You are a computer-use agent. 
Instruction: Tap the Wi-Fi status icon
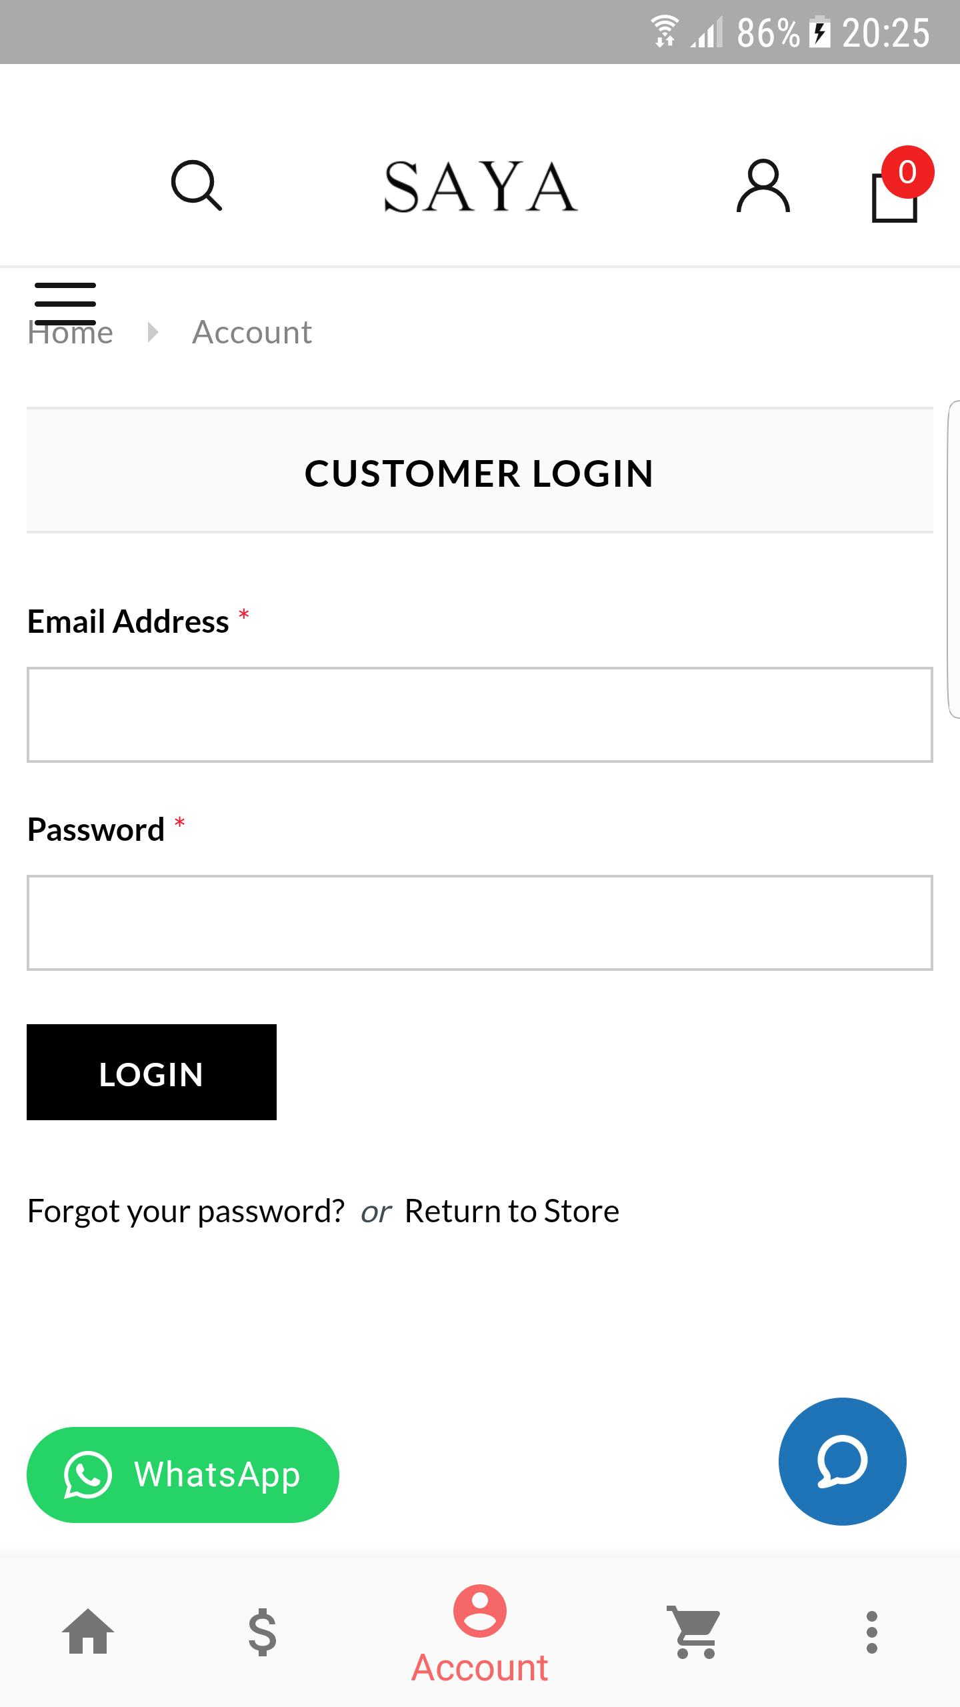[x=664, y=32]
